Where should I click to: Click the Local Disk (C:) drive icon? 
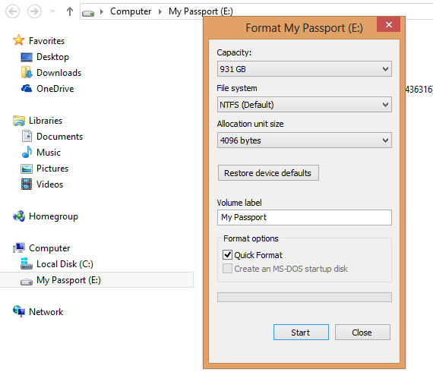pyautogui.click(x=27, y=263)
